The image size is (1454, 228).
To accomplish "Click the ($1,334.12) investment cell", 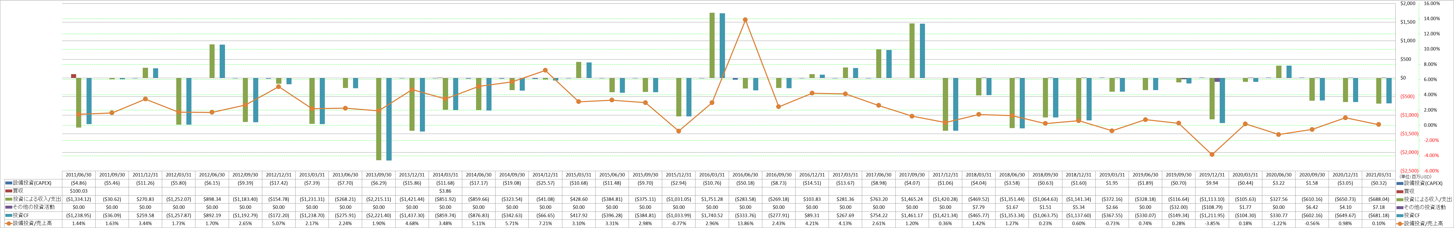I will [79, 199].
